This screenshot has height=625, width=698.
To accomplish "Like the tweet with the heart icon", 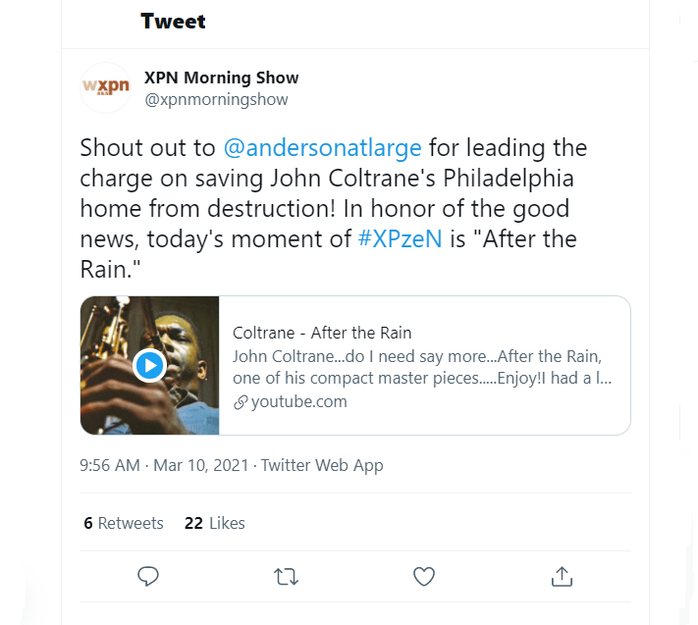I will [423, 576].
